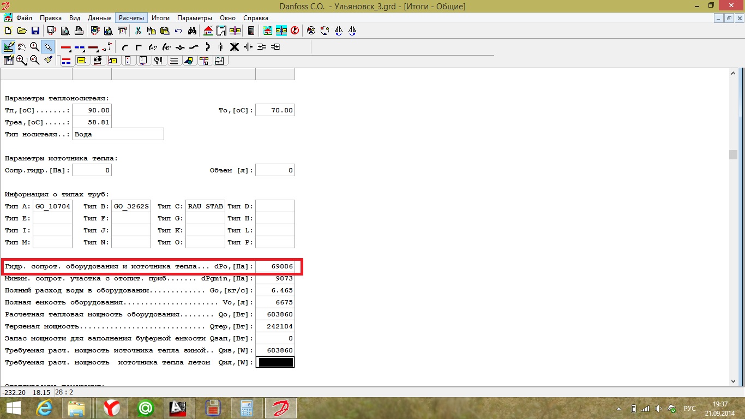Toggle the pencil-and-ruler drawing mode icon
The image size is (745, 419).
click(x=8, y=47)
